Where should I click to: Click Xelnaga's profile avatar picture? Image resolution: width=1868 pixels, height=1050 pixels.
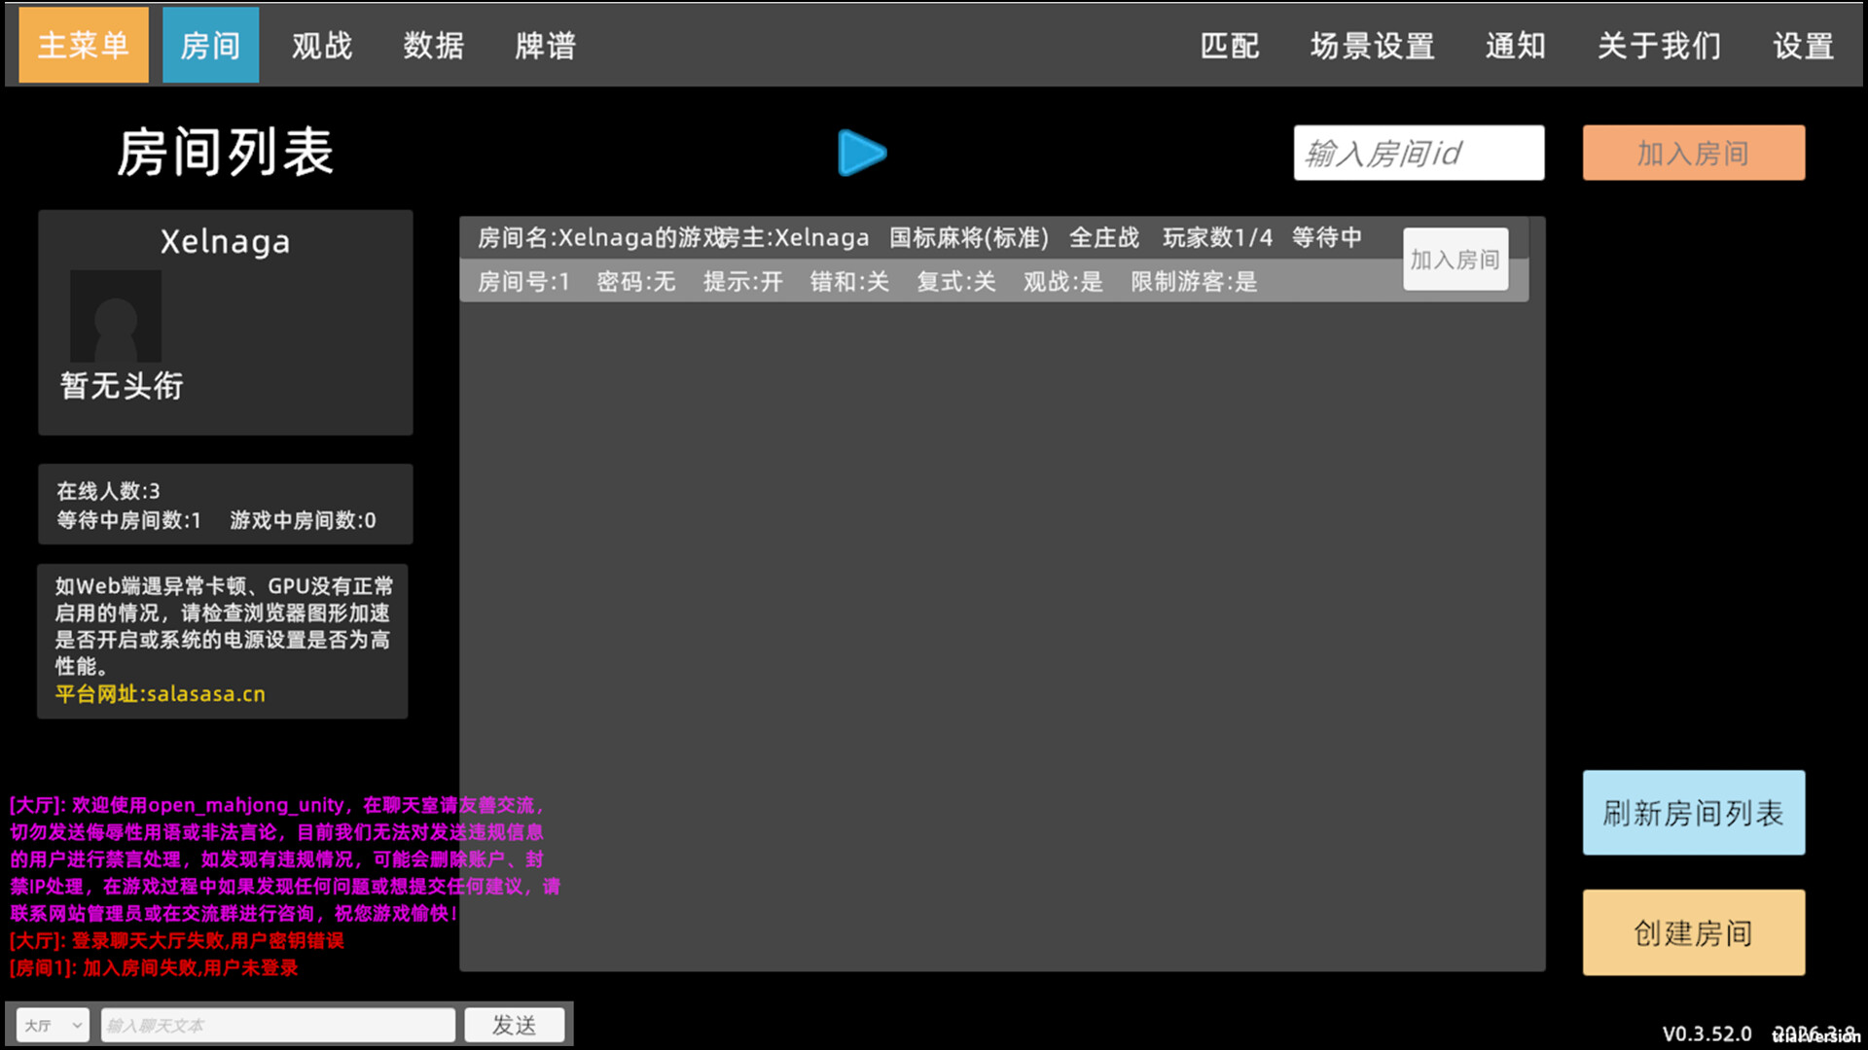115,316
